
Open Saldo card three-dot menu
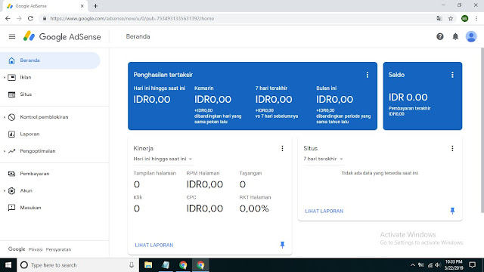(x=452, y=75)
